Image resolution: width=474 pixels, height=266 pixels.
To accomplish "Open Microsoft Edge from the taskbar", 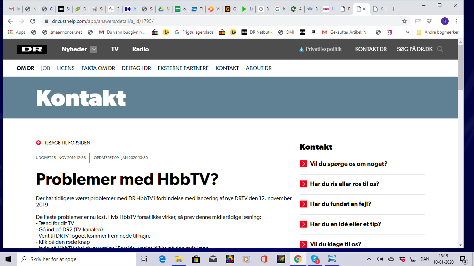I will tap(162, 259).
